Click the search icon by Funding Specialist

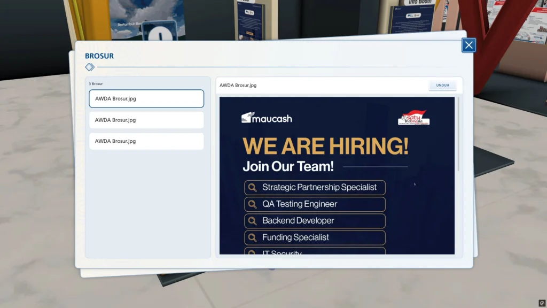coord(252,237)
